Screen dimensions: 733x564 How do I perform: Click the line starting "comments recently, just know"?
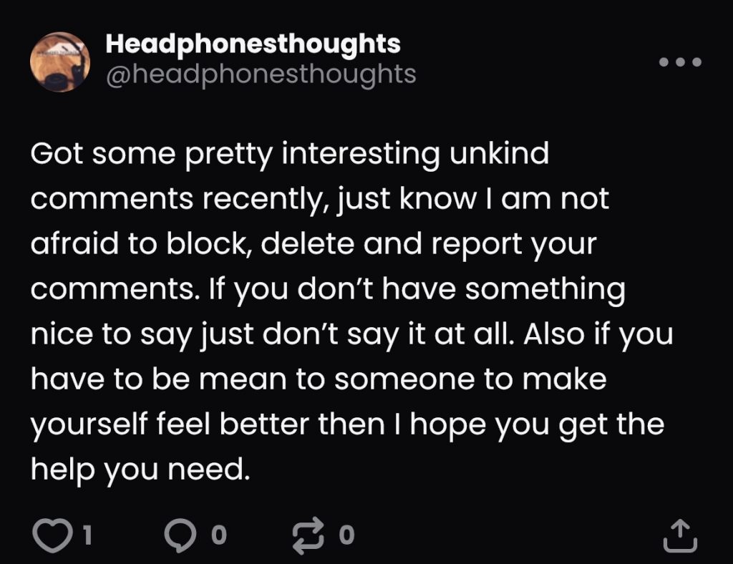pyautogui.click(x=319, y=200)
